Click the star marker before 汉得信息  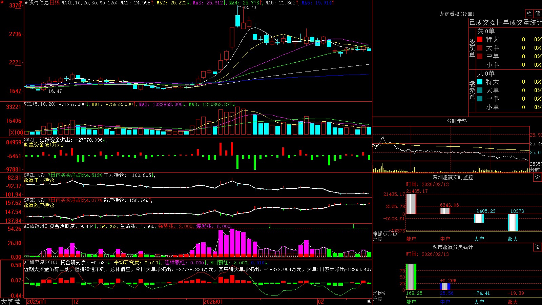coord(26,3)
